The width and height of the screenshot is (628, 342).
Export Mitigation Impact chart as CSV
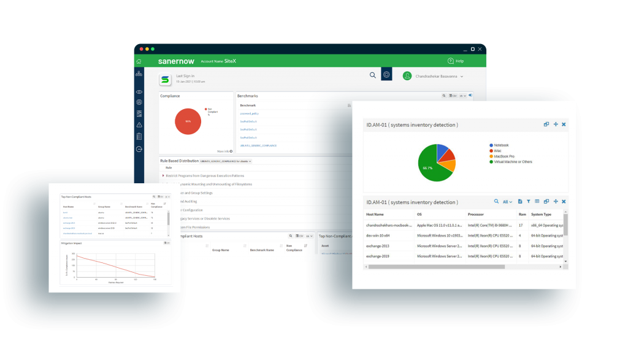point(167,243)
